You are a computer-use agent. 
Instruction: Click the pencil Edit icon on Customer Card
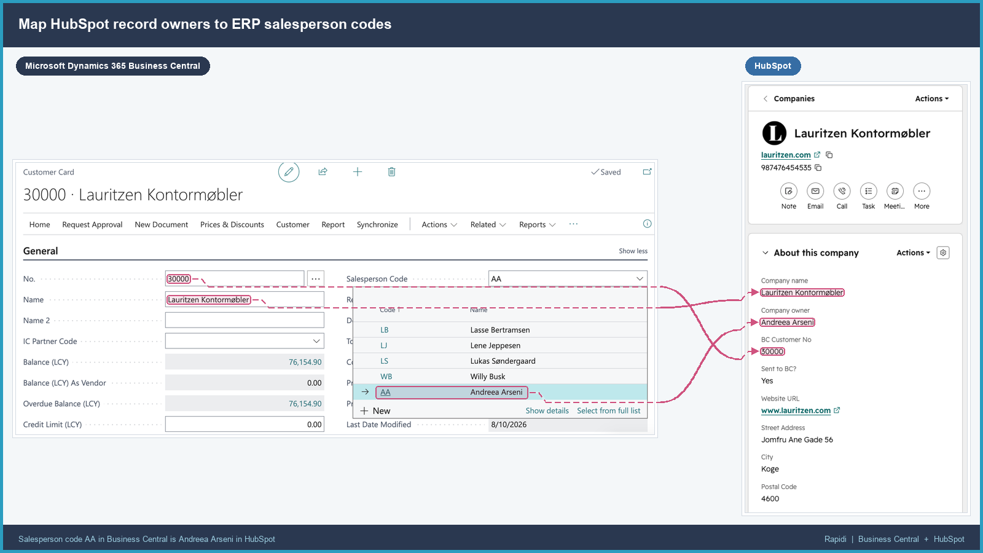(289, 172)
